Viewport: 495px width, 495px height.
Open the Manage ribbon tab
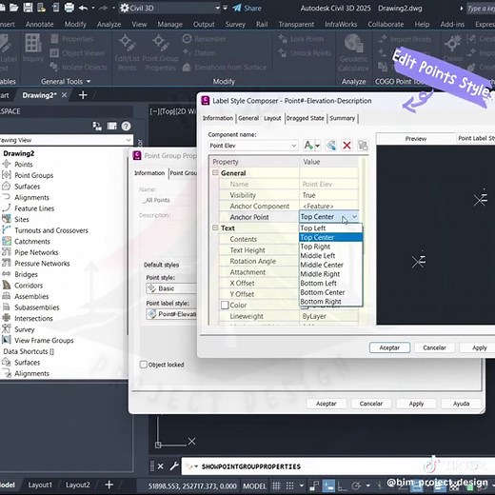click(x=169, y=24)
